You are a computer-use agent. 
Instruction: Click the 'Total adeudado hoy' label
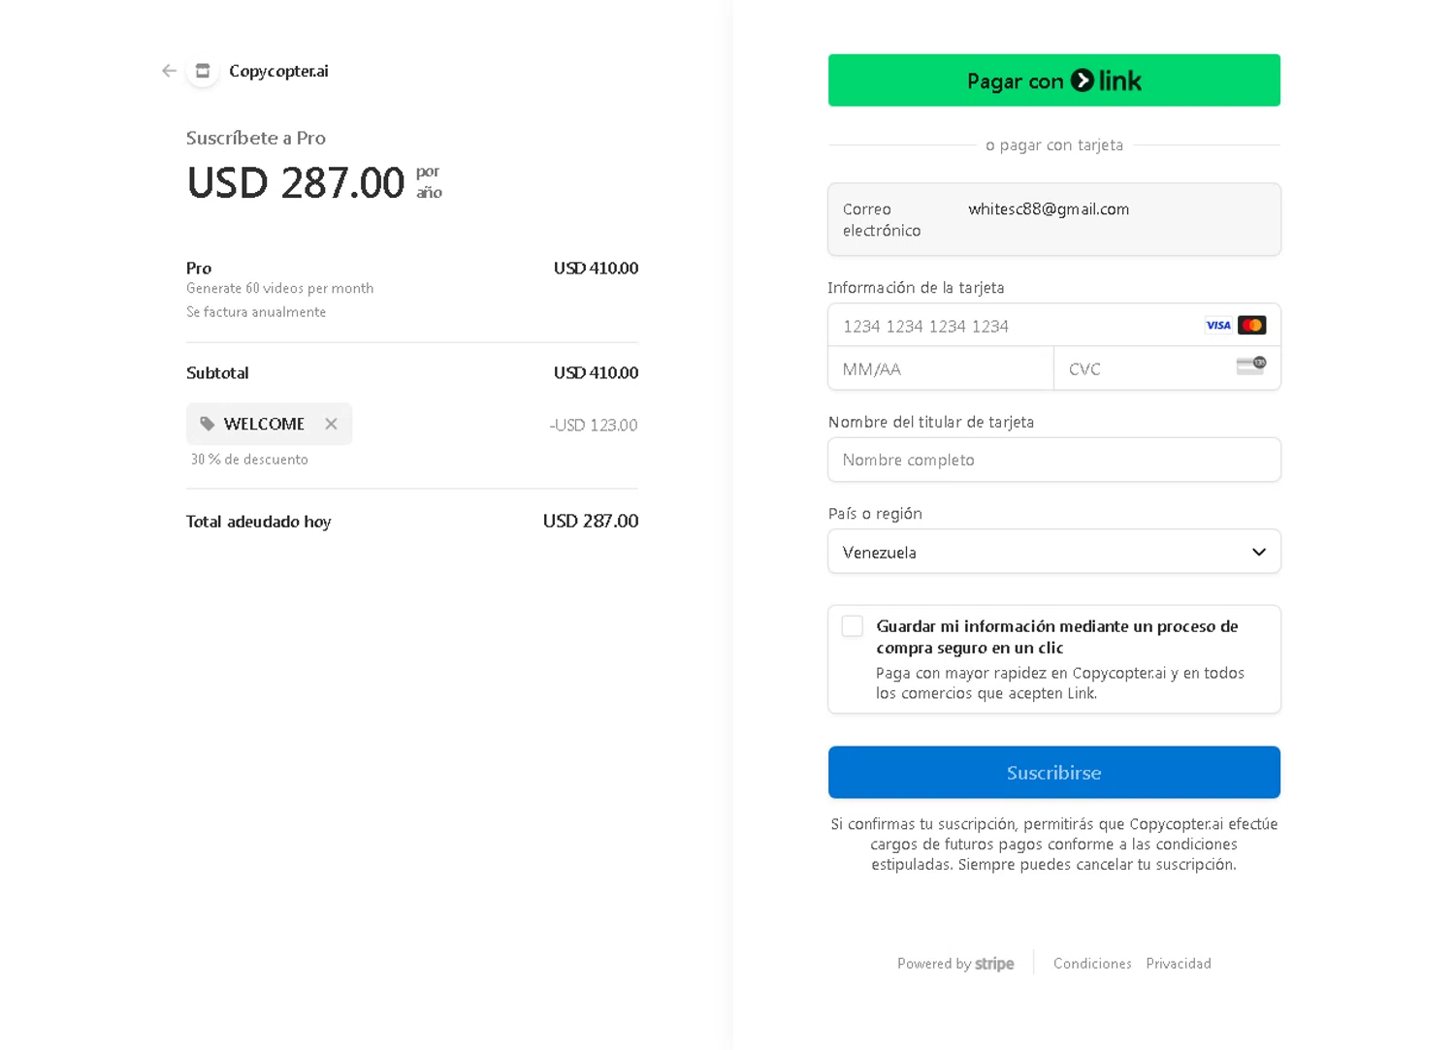[259, 522]
